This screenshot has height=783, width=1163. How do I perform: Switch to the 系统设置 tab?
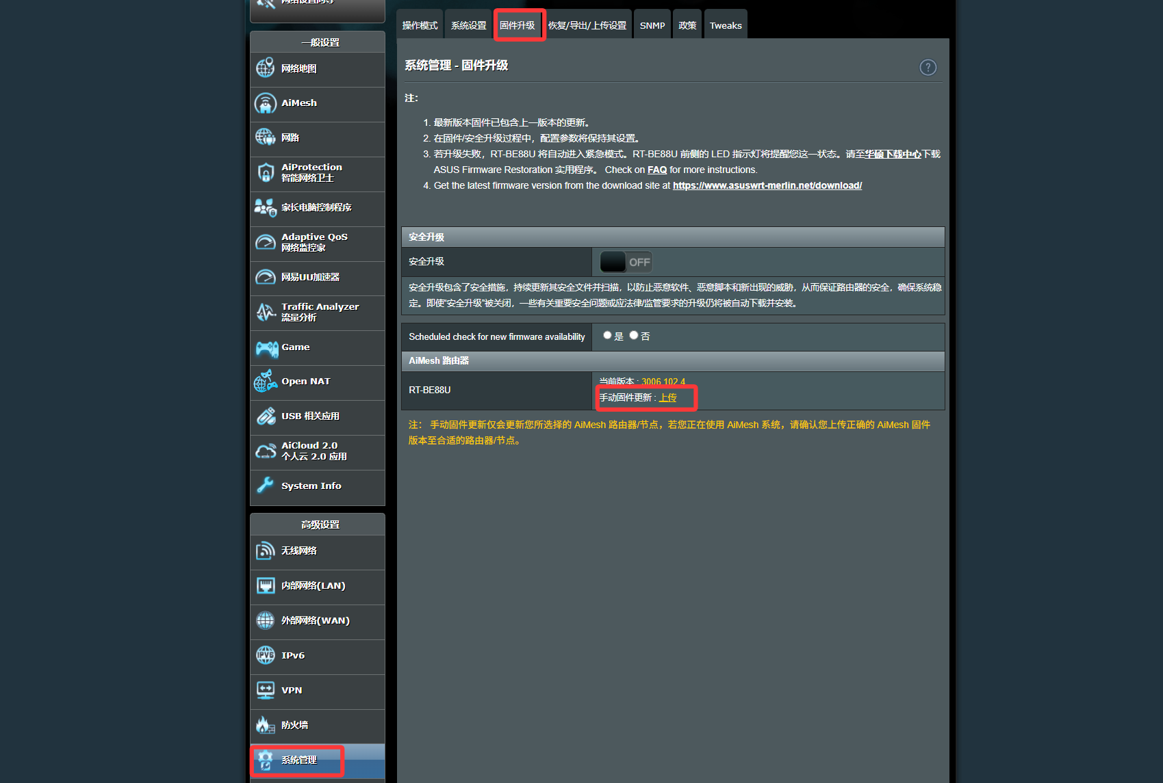pyautogui.click(x=469, y=25)
